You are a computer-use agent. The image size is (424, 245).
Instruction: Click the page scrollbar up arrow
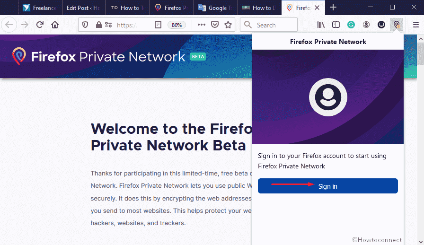[421, 39]
